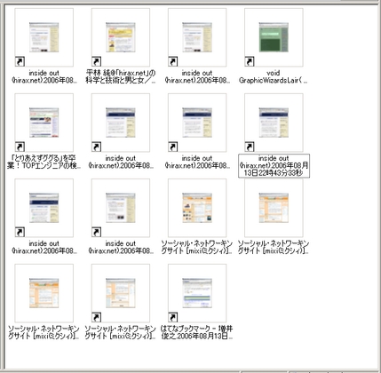Image resolution: width=381 pixels, height=373 pixels.
Task: Select the はてなブックマーク - 増井俊之 thumbnail
Action: point(197,293)
